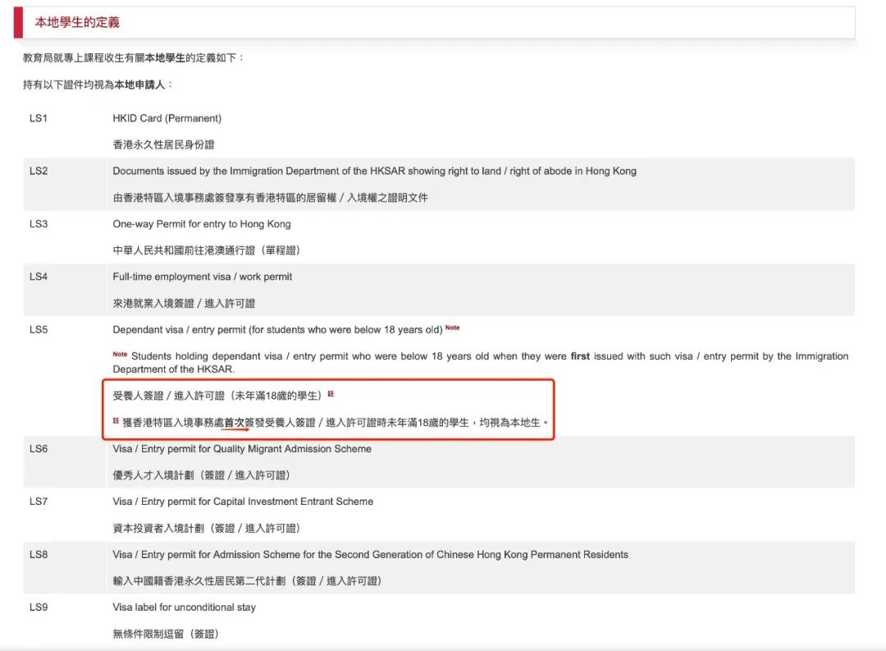This screenshot has height=651, width=886.
Task: Click the LS5 row label
Action: 39,330
